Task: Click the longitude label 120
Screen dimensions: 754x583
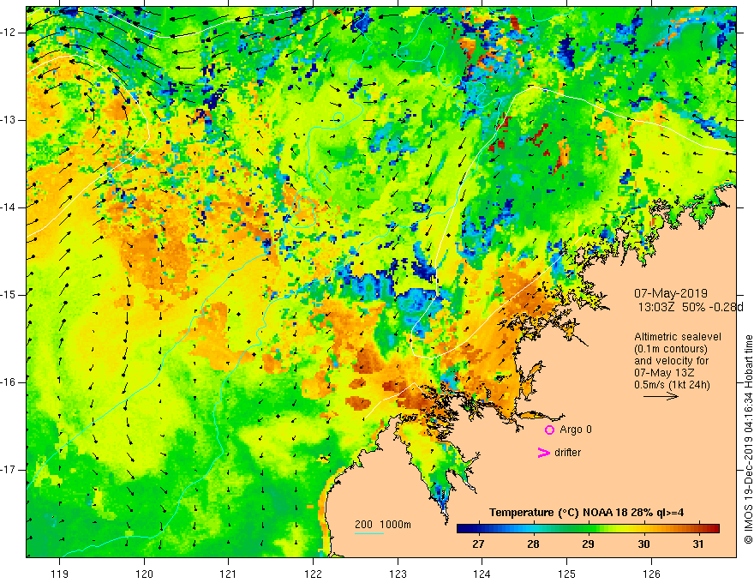Action: (144, 574)
